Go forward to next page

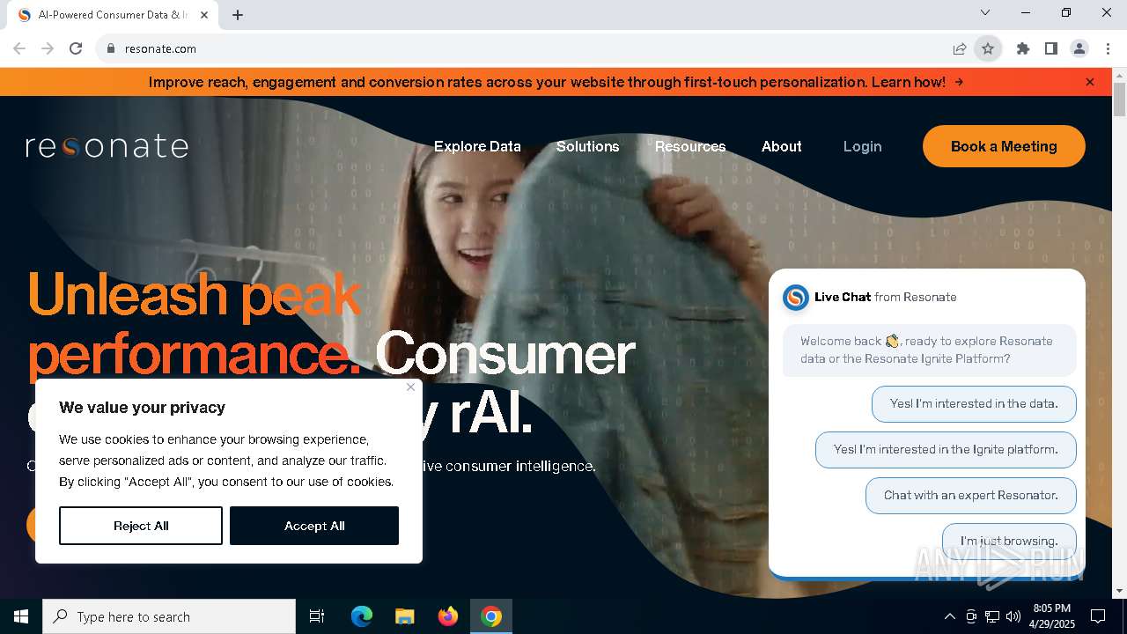48,48
